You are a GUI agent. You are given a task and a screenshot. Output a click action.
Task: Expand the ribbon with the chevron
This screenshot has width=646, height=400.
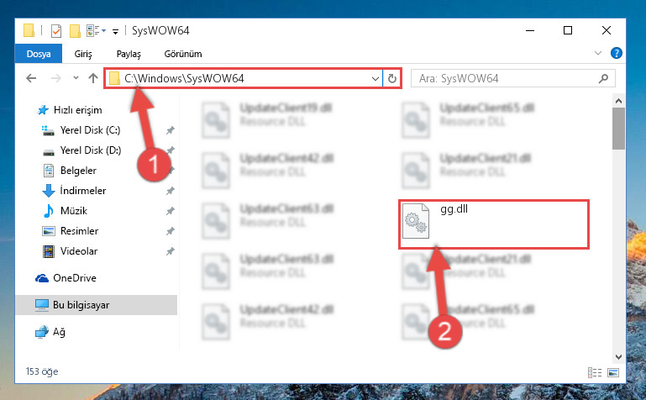coord(598,53)
